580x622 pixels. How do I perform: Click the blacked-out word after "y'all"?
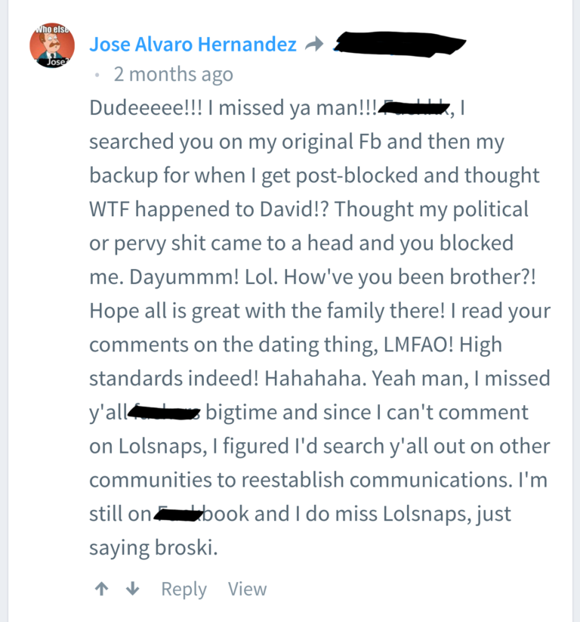(x=165, y=413)
